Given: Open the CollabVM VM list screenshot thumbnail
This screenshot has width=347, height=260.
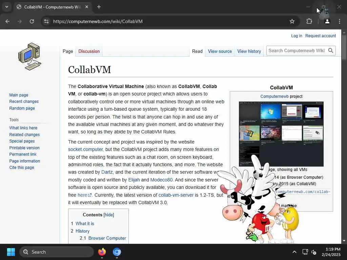Looking at the screenshot, I should point(281,134).
